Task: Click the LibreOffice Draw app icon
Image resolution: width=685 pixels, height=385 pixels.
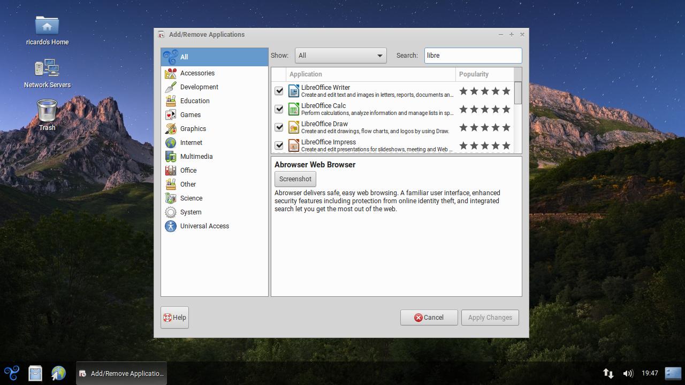Action: [x=294, y=127]
